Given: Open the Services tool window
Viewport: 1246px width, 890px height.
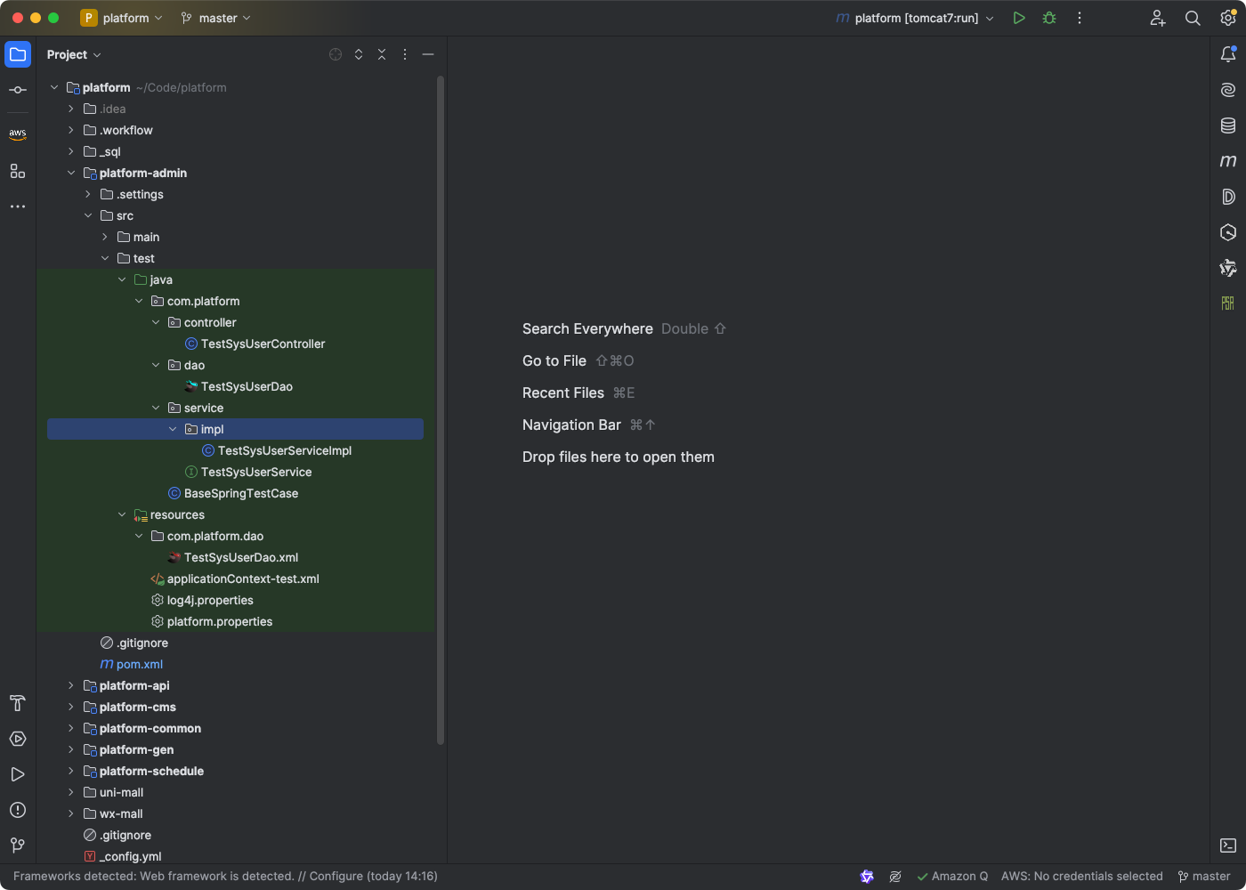Looking at the screenshot, I should [18, 739].
